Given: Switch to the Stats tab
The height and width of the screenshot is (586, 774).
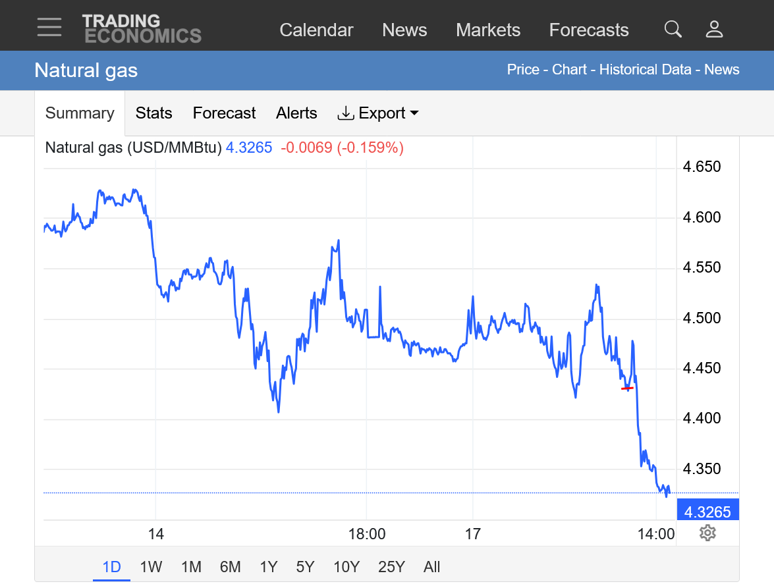Looking at the screenshot, I should [153, 113].
